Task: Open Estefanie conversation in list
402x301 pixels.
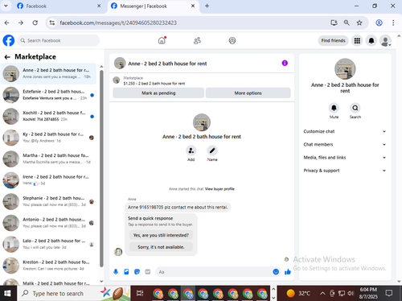Action: point(49,95)
